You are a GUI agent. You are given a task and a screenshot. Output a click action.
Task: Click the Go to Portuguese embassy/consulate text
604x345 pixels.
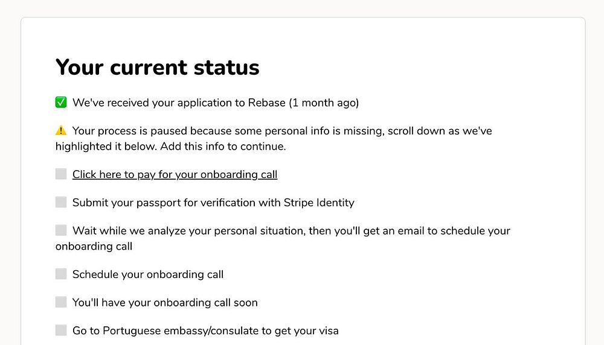pos(205,331)
